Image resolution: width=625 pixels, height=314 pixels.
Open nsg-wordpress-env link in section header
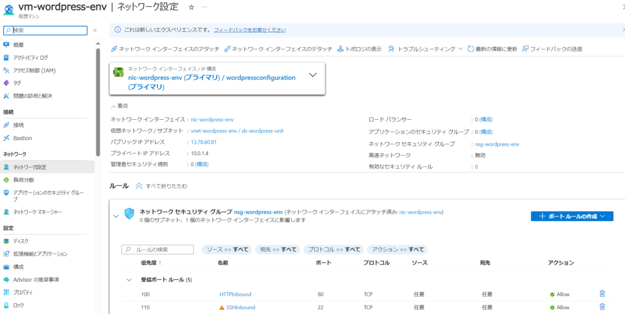point(258,212)
